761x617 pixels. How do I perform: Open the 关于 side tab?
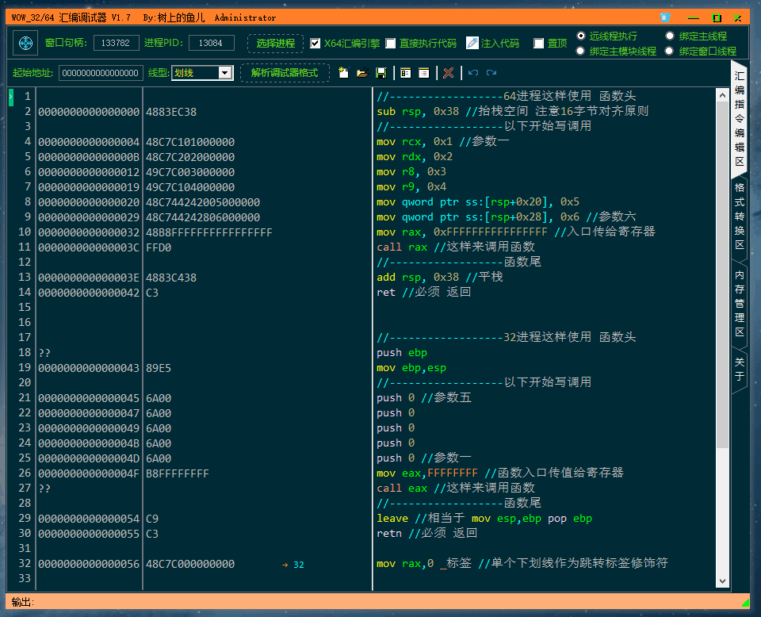coord(739,369)
